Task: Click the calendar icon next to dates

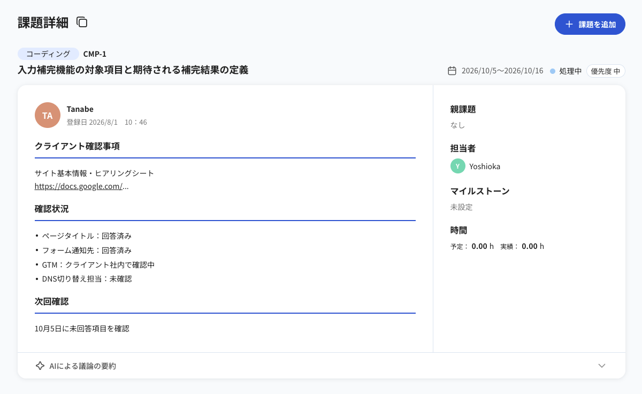Action: [x=452, y=71]
